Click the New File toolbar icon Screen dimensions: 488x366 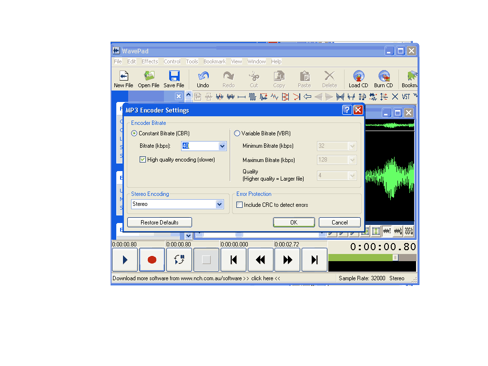[x=123, y=79]
